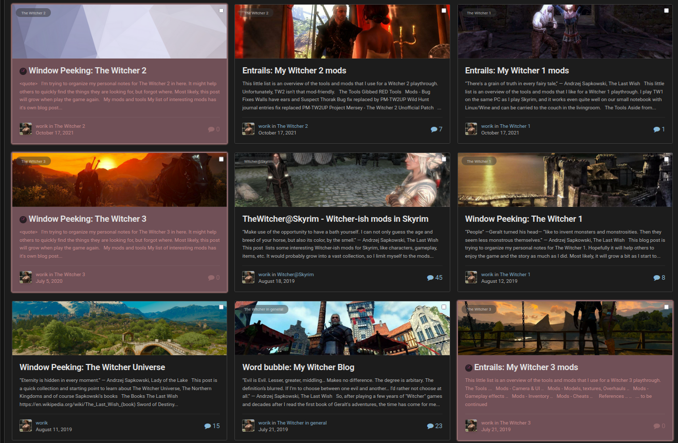Click worik's avatar on Window Peeking: The Witcher 3 card
Screen dimensions: 678x443
pyautogui.click(x=26, y=277)
